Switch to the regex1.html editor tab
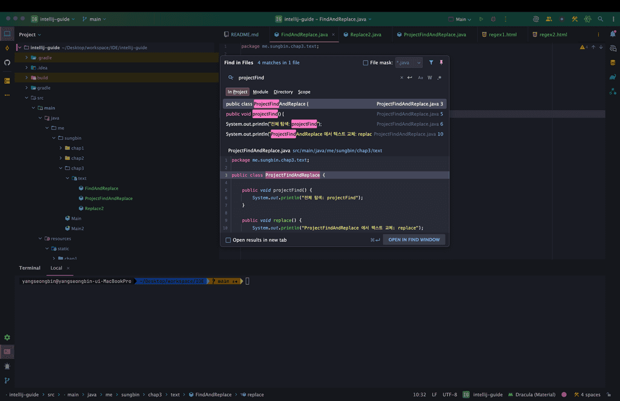This screenshot has width=620, height=401. [x=502, y=35]
